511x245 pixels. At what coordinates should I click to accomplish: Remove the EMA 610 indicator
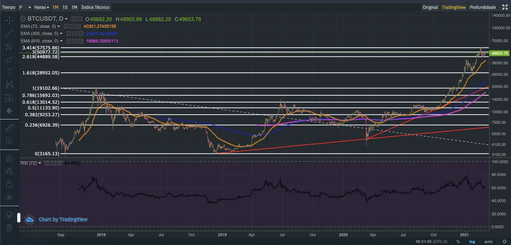click(81, 41)
